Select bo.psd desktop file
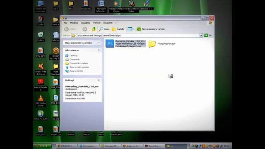 tap(55, 115)
